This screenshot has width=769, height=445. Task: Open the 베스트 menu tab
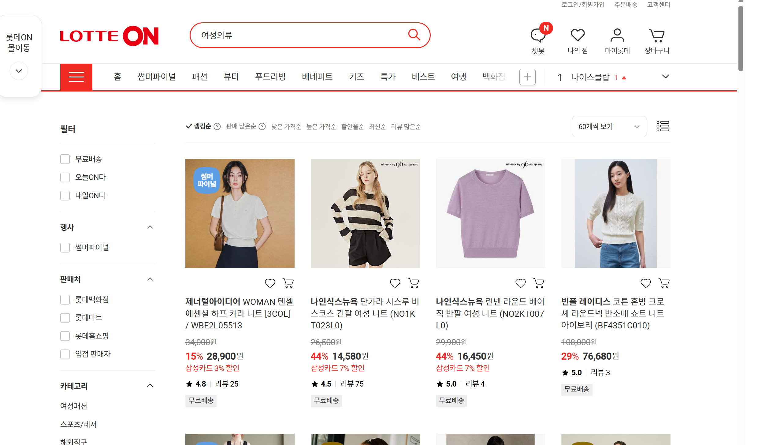(x=423, y=77)
